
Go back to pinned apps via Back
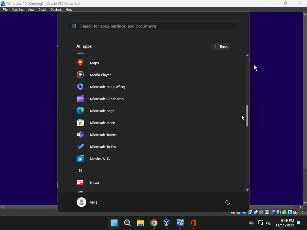click(221, 46)
